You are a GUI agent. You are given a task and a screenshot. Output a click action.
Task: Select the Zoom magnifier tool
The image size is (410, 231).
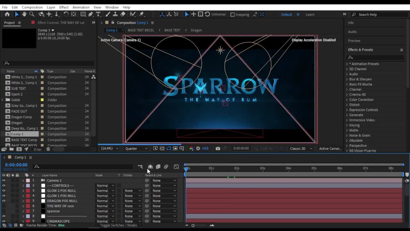click(x=32, y=14)
